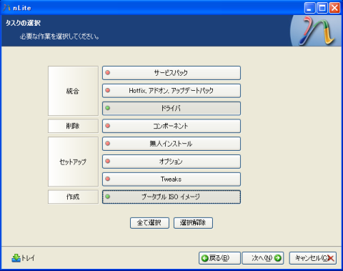
Task: Toggle the コンポーネント removal task
Action: (171, 126)
